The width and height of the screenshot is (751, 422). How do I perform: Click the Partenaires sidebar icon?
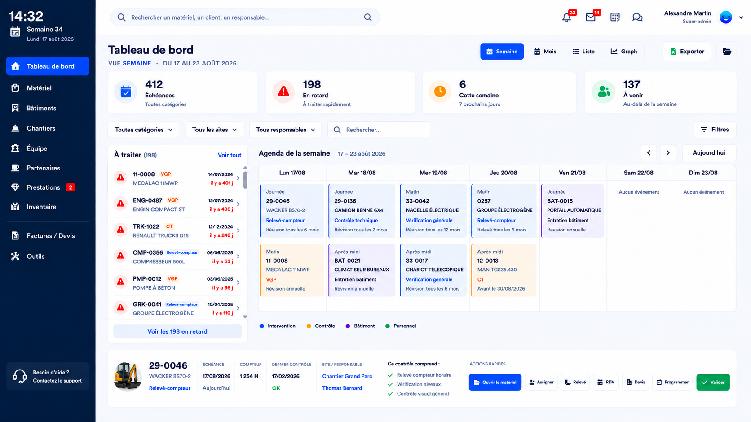coord(15,168)
